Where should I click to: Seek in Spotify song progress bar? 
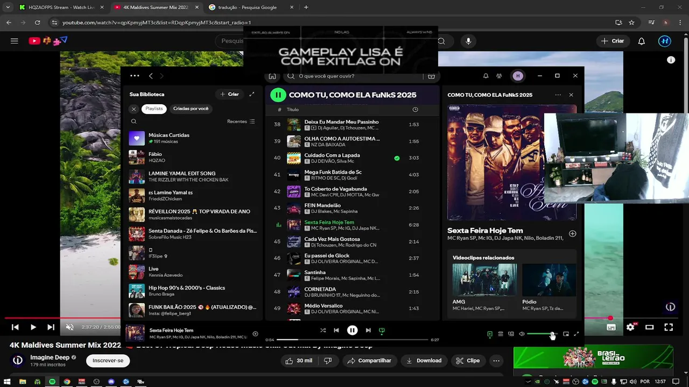click(x=353, y=340)
